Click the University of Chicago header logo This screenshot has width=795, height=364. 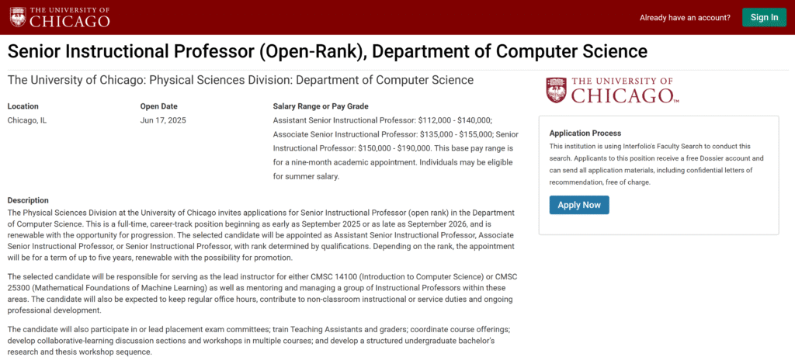pyautogui.click(x=60, y=17)
